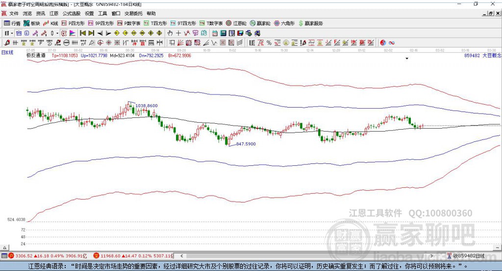The height and width of the screenshot is (271, 502).
Task: Open the calendar icon
Action: [215, 33]
